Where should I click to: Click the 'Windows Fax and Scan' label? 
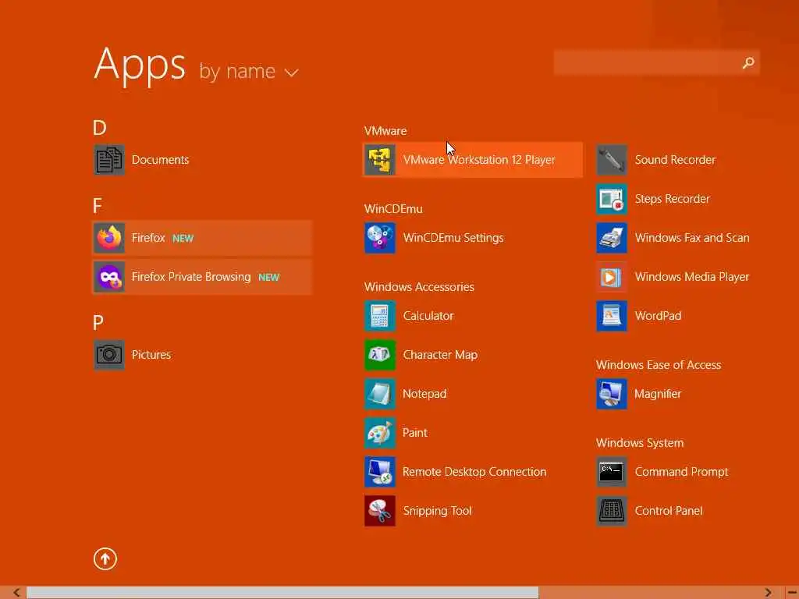click(692, 238)
